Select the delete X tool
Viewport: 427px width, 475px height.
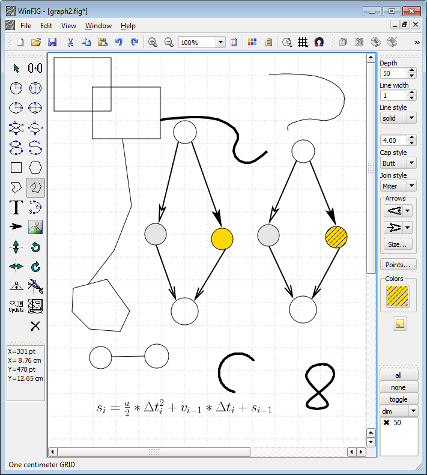35,326
